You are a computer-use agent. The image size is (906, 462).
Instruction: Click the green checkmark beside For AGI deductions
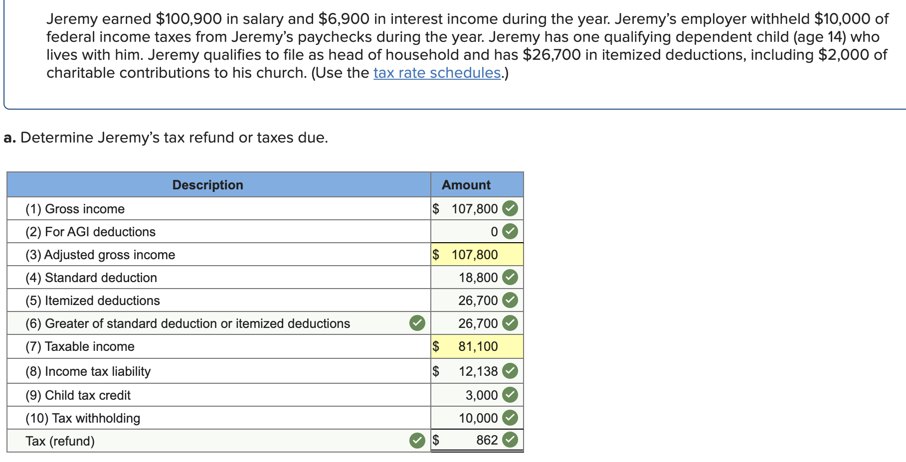(510, 231)
